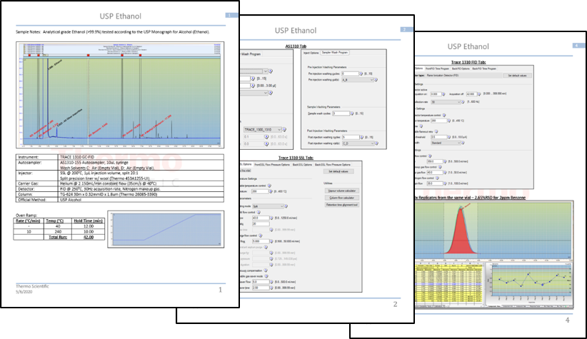Image resolution: width=587 pixels, height=339 pixels.
Task: Open the SSL Split mode dropdown
Action: (x=268, y=206)
